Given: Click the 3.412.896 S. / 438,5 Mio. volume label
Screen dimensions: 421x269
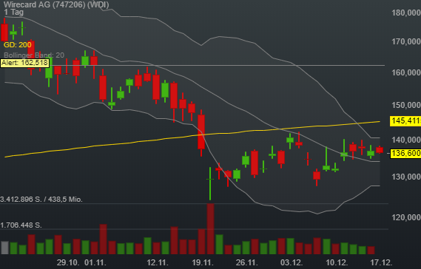Looking at the screenshot, I should (x=41, y=200).
